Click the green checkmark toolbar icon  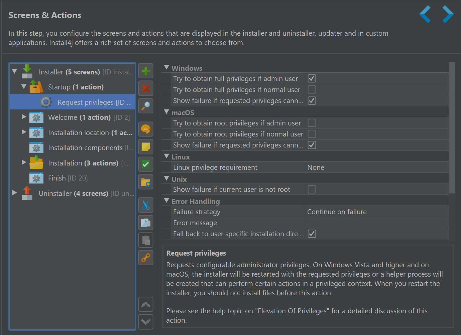pos(146,164)
